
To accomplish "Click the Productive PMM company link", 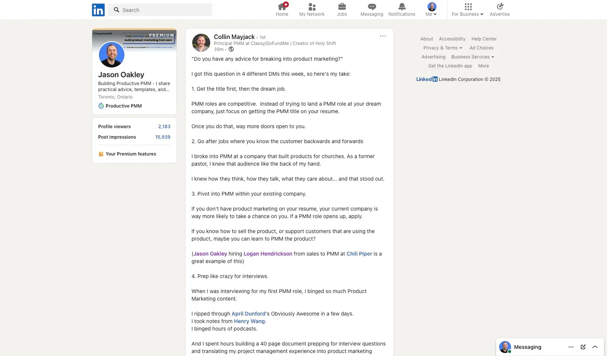I will (124, 106).
